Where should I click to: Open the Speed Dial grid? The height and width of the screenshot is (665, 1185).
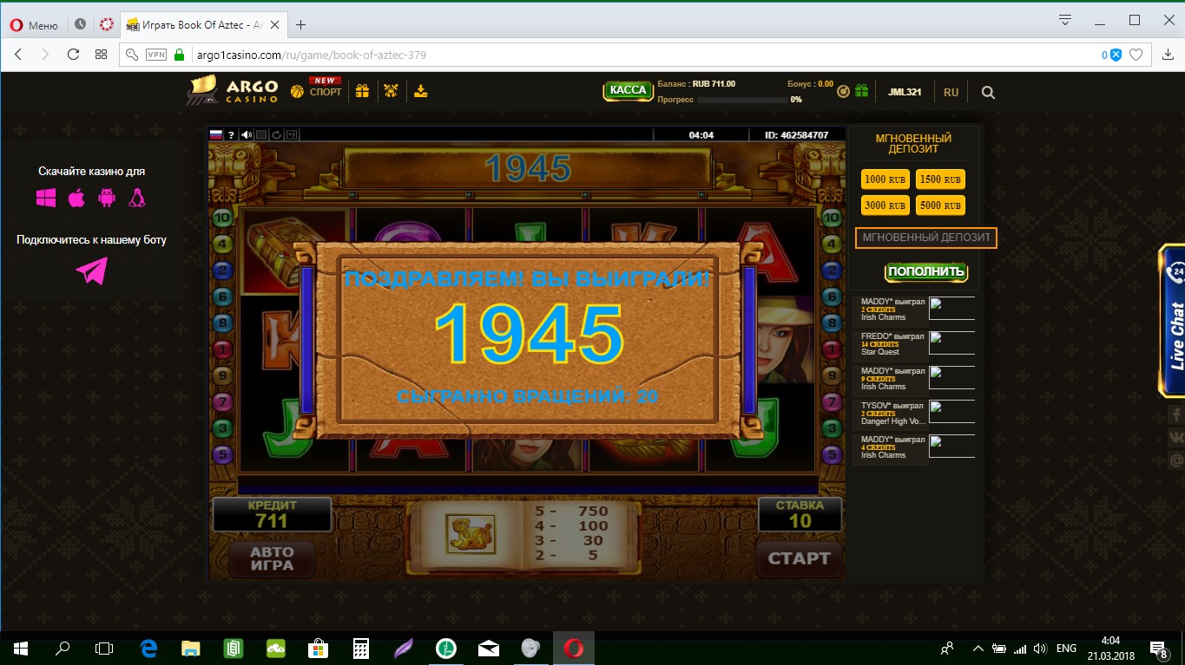(101, 55)
